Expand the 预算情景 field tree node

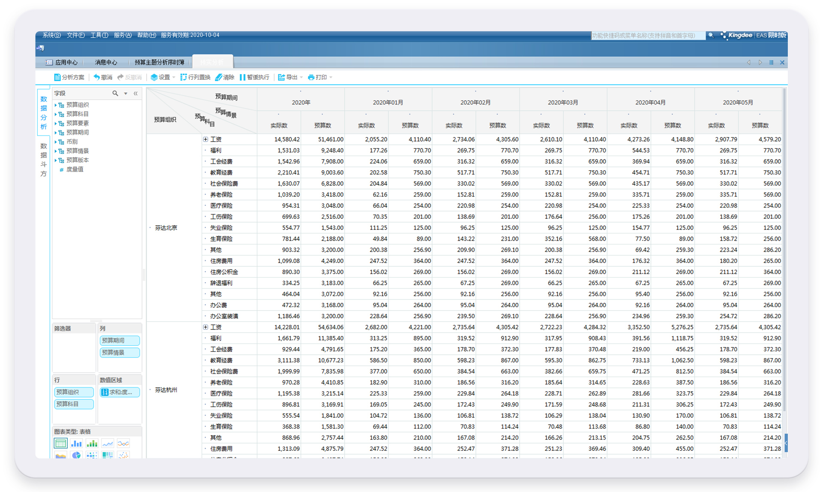tap(56, 151)
